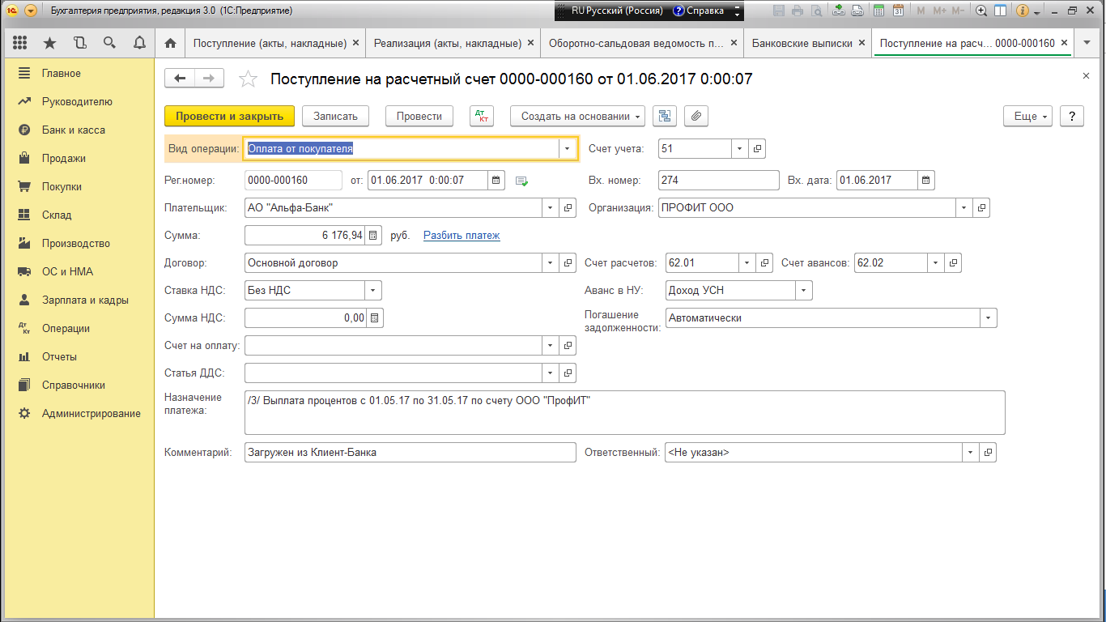
Task: Expand the Вид операции dropdown
Action: [x=568, y=149]
